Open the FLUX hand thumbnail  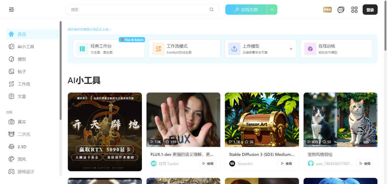(183, 120)
